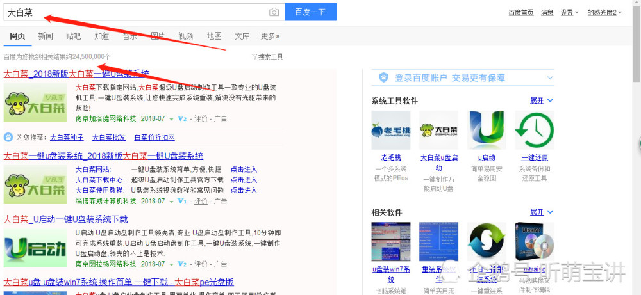Expand 相关软件 section with 展开
Image resolution: width=641 pixels, height=295 pixels.
coord(541,212)
